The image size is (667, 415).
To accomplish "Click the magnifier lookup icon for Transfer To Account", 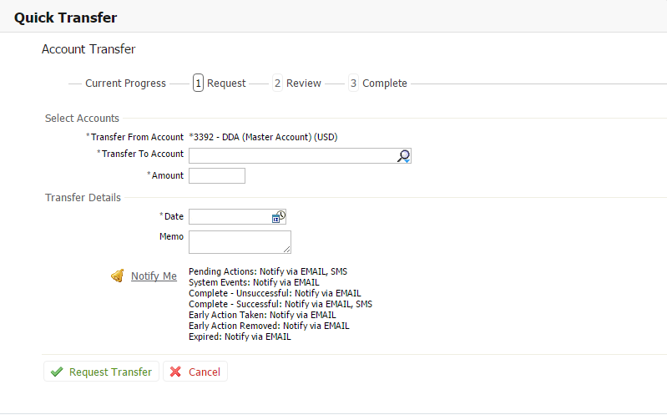I will coord(403,156).
